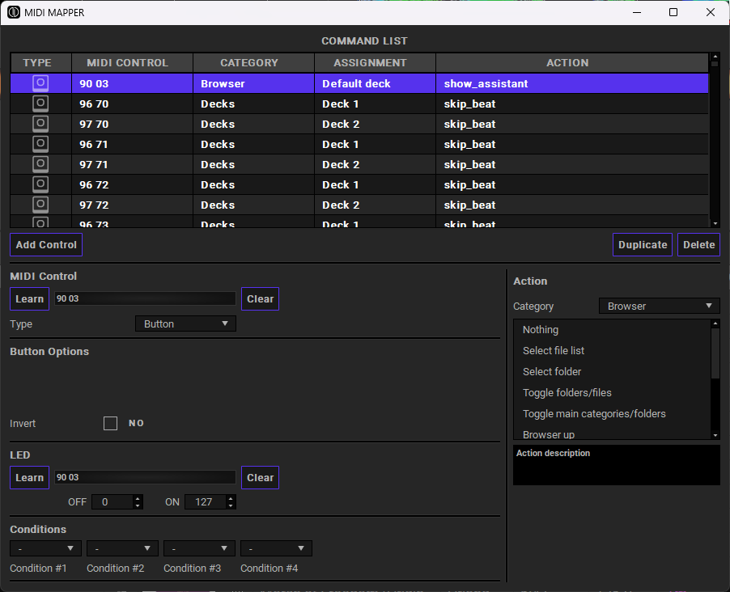This screenshot has width=730, height=592.
Task: Expand the Action Category dropdown showing Browser
Action: (x=659, y=306)
